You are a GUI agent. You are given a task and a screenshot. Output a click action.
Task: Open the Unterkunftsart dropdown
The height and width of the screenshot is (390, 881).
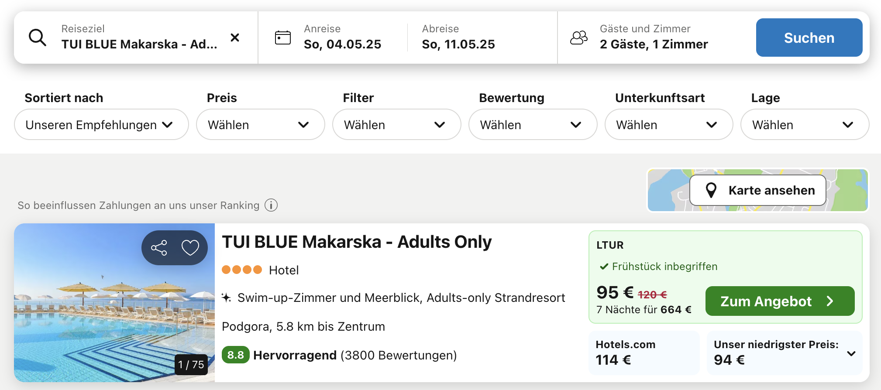668,125
